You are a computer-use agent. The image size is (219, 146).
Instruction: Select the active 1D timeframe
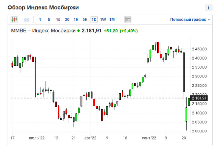point(94,20)
